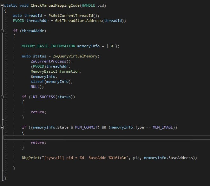
Task: Collapse the 'if (!NT_SUCCESS(status))' block fold
Action: [2, 97]
